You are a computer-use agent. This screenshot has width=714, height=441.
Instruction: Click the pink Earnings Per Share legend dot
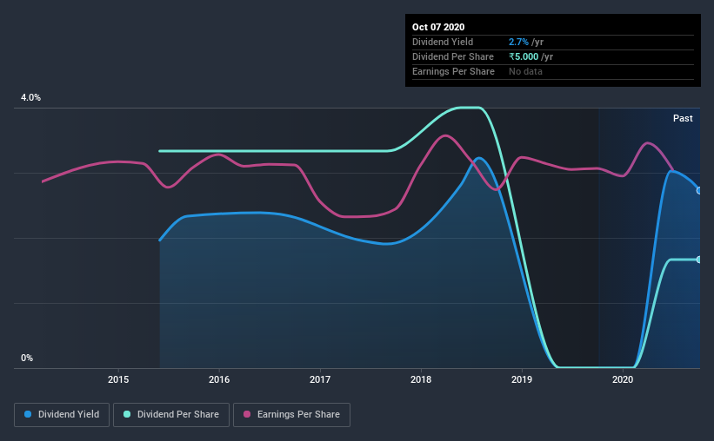point(247,414)
